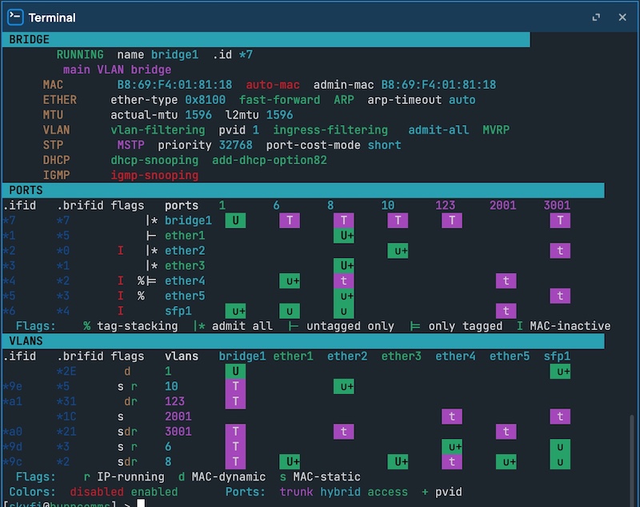Click the t badge for ether4 under VLAN 8
The height and width of the screenshot is (507, 640).
coord(343,281)
